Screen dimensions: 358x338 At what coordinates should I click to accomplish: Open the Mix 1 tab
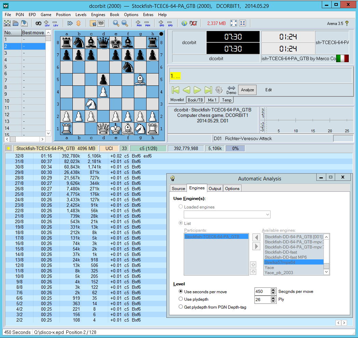click(x=212, y=100)
